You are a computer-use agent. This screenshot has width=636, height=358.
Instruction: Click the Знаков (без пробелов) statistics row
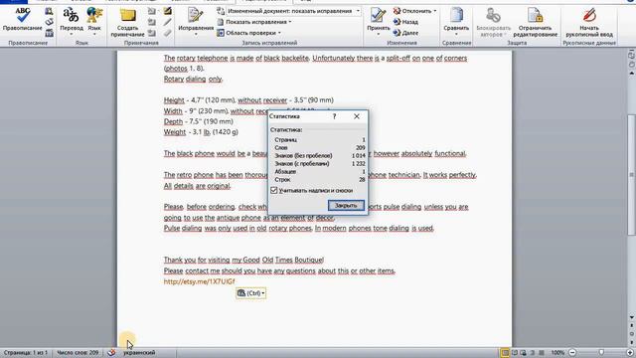click(320, 155)
